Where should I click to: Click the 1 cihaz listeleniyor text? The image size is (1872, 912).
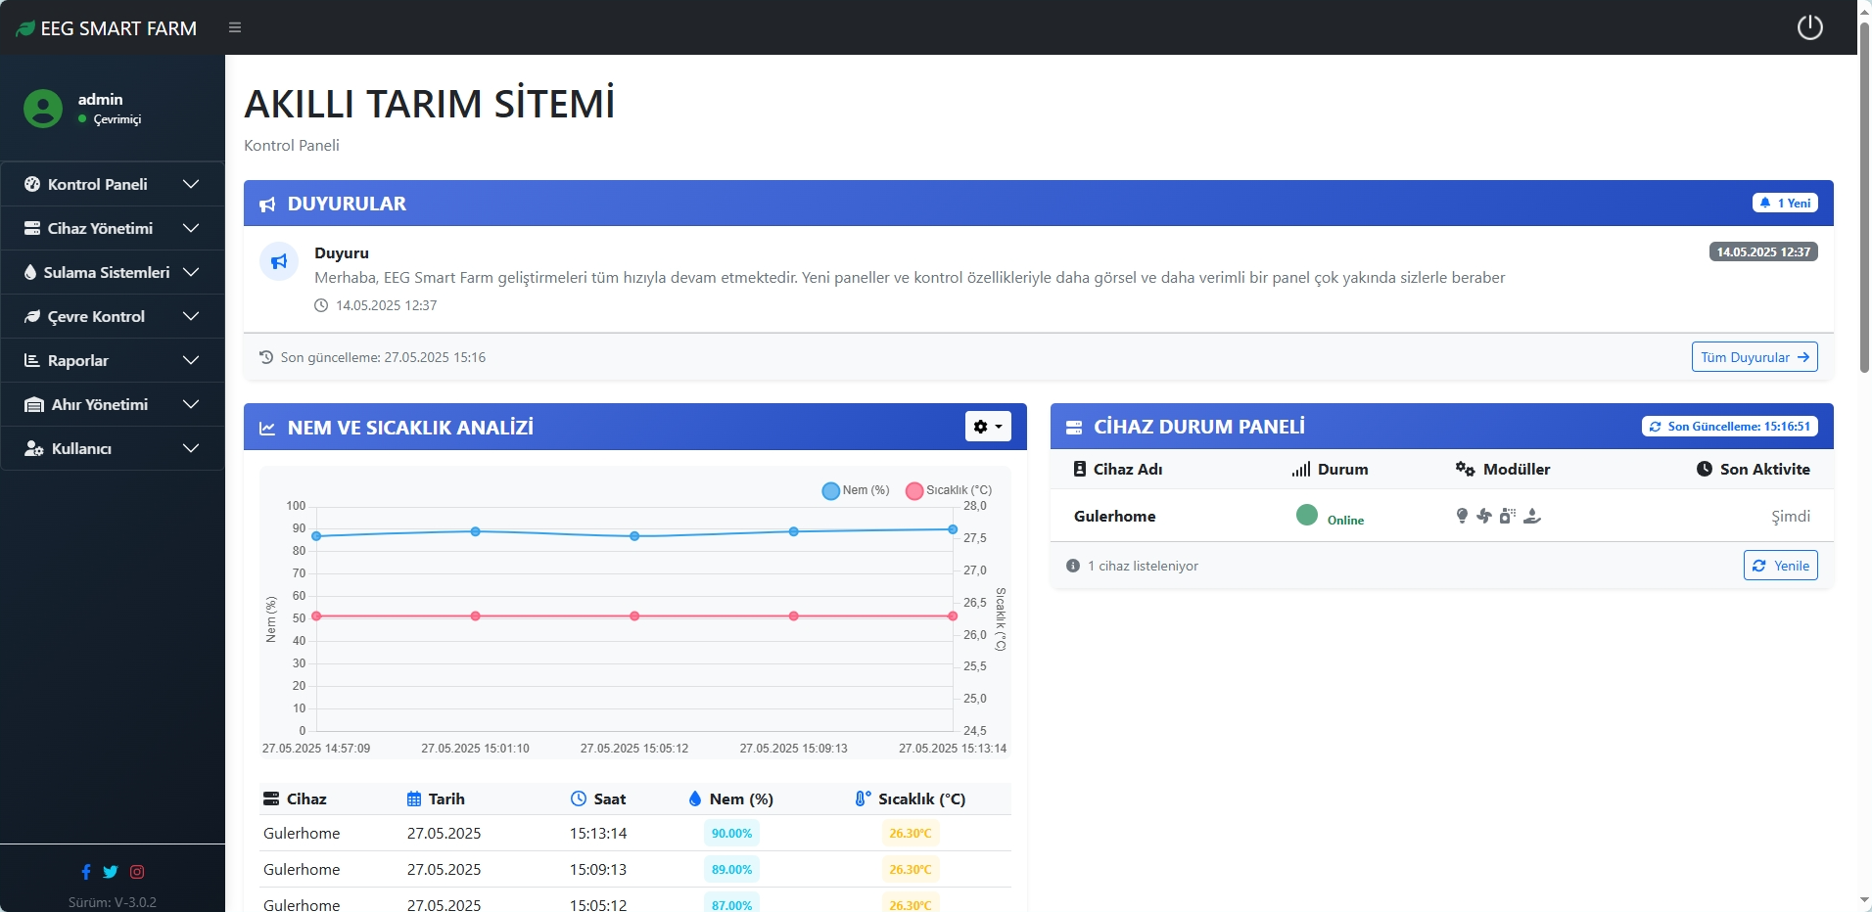1143,566
